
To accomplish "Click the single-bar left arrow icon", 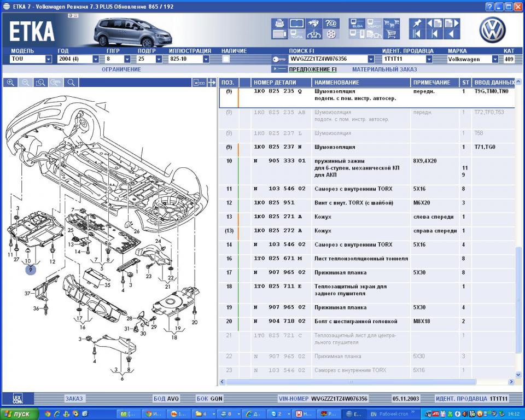I will pos(435,34).
